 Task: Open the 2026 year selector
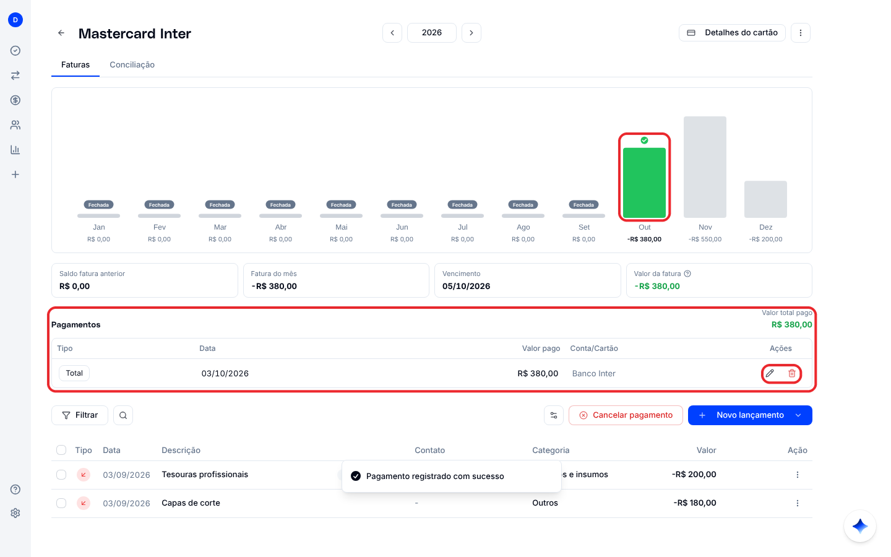[432, 33]
